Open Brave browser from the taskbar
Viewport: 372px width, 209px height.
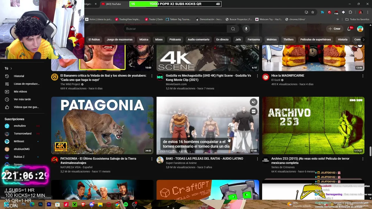[83, 204]
